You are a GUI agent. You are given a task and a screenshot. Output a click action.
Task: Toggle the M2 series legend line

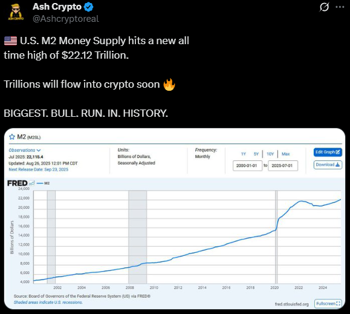coord(43,183)
